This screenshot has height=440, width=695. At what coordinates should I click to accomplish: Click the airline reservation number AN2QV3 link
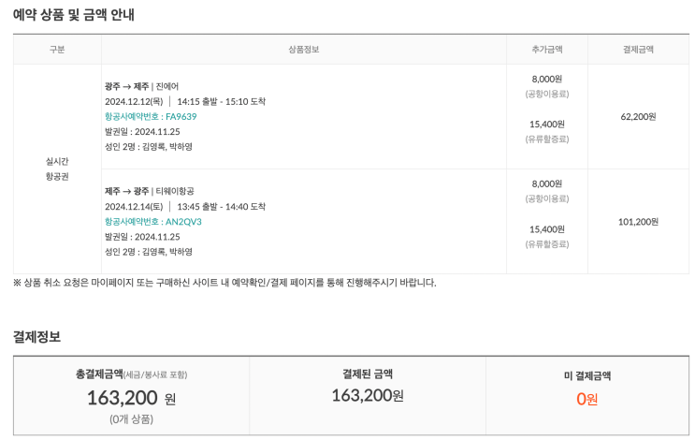point(152,222)
